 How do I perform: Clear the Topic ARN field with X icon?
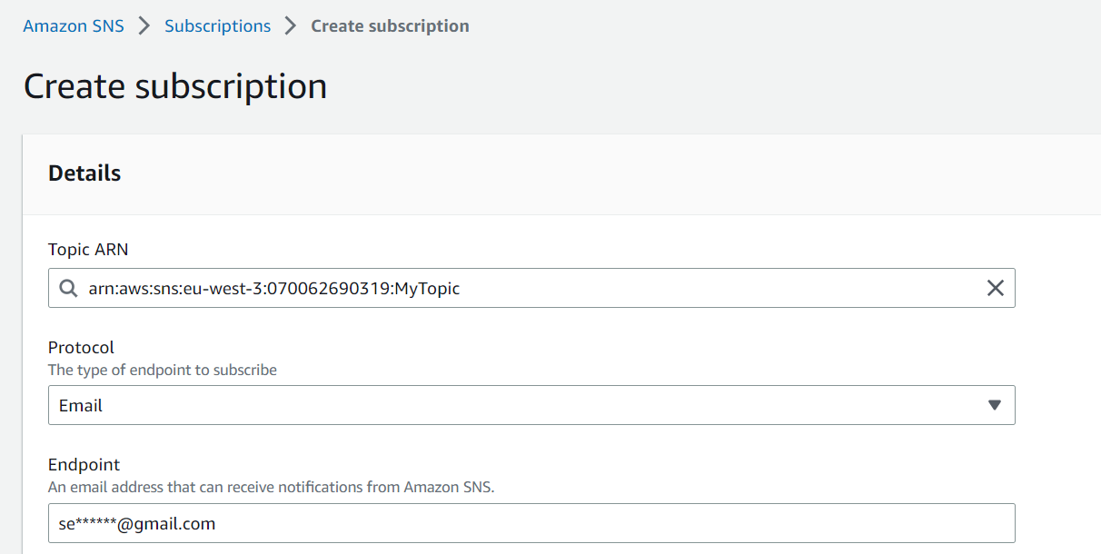(996, 288)
